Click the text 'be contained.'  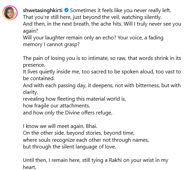click(39, 78)
